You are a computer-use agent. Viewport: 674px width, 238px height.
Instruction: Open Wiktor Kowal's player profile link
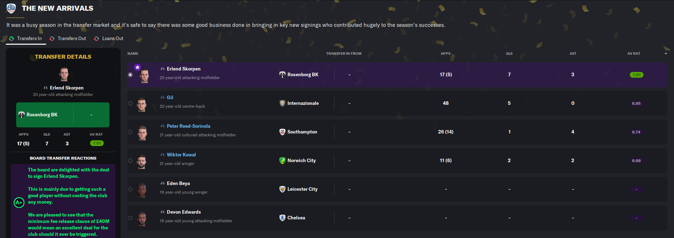click(x=181, y=155)
